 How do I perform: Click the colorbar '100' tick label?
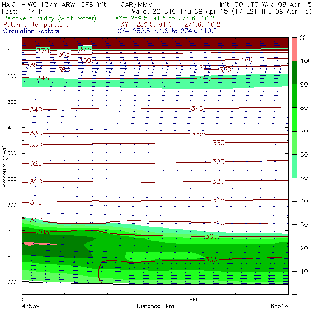point(306,61)
